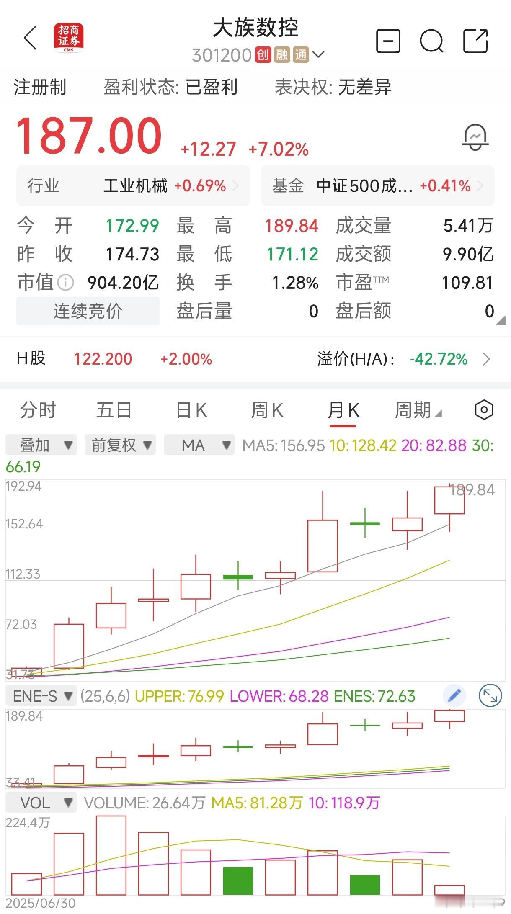Viewport: 511px width, 914px height.
Task: Tap 注册制 label
Action: click(40, 87)
